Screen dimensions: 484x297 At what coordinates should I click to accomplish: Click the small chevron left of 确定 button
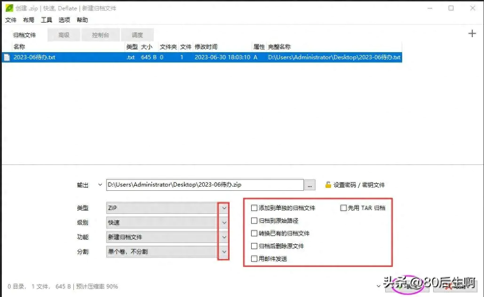click(x=379, y=286)
